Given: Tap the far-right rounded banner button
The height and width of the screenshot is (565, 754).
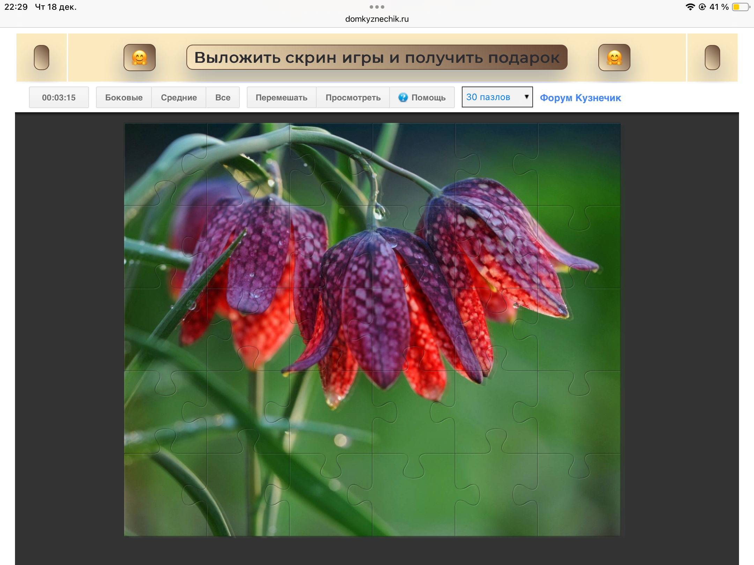Looking at the screenshot, I should pyautogui.click(x=712, y=58).
